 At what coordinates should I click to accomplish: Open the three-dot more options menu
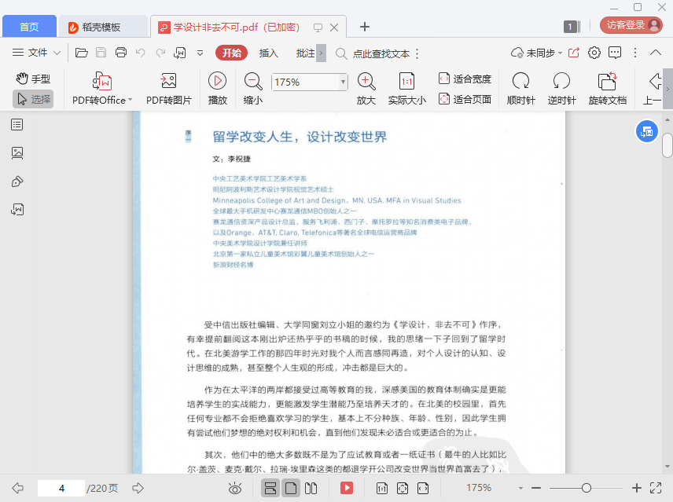[x=635, y=53]
